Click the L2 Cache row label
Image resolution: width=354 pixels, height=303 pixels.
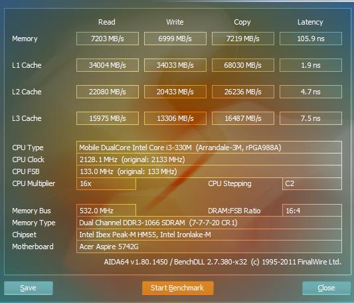(27, 92)
